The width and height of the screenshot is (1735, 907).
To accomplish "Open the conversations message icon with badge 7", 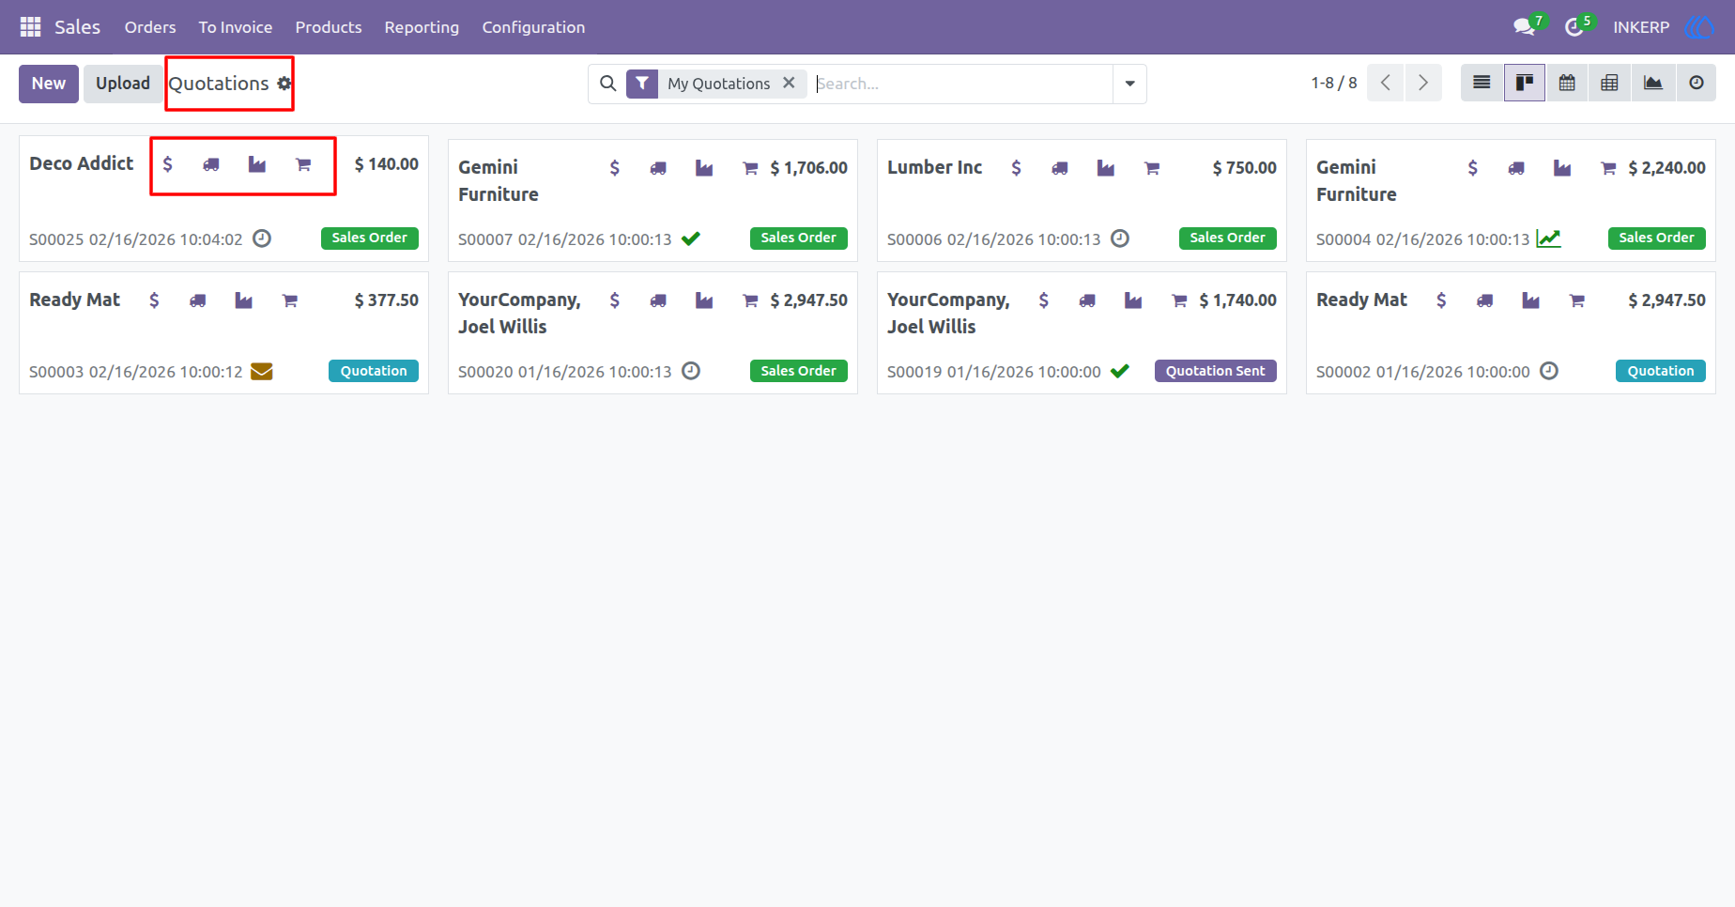I will point(1525,27).
